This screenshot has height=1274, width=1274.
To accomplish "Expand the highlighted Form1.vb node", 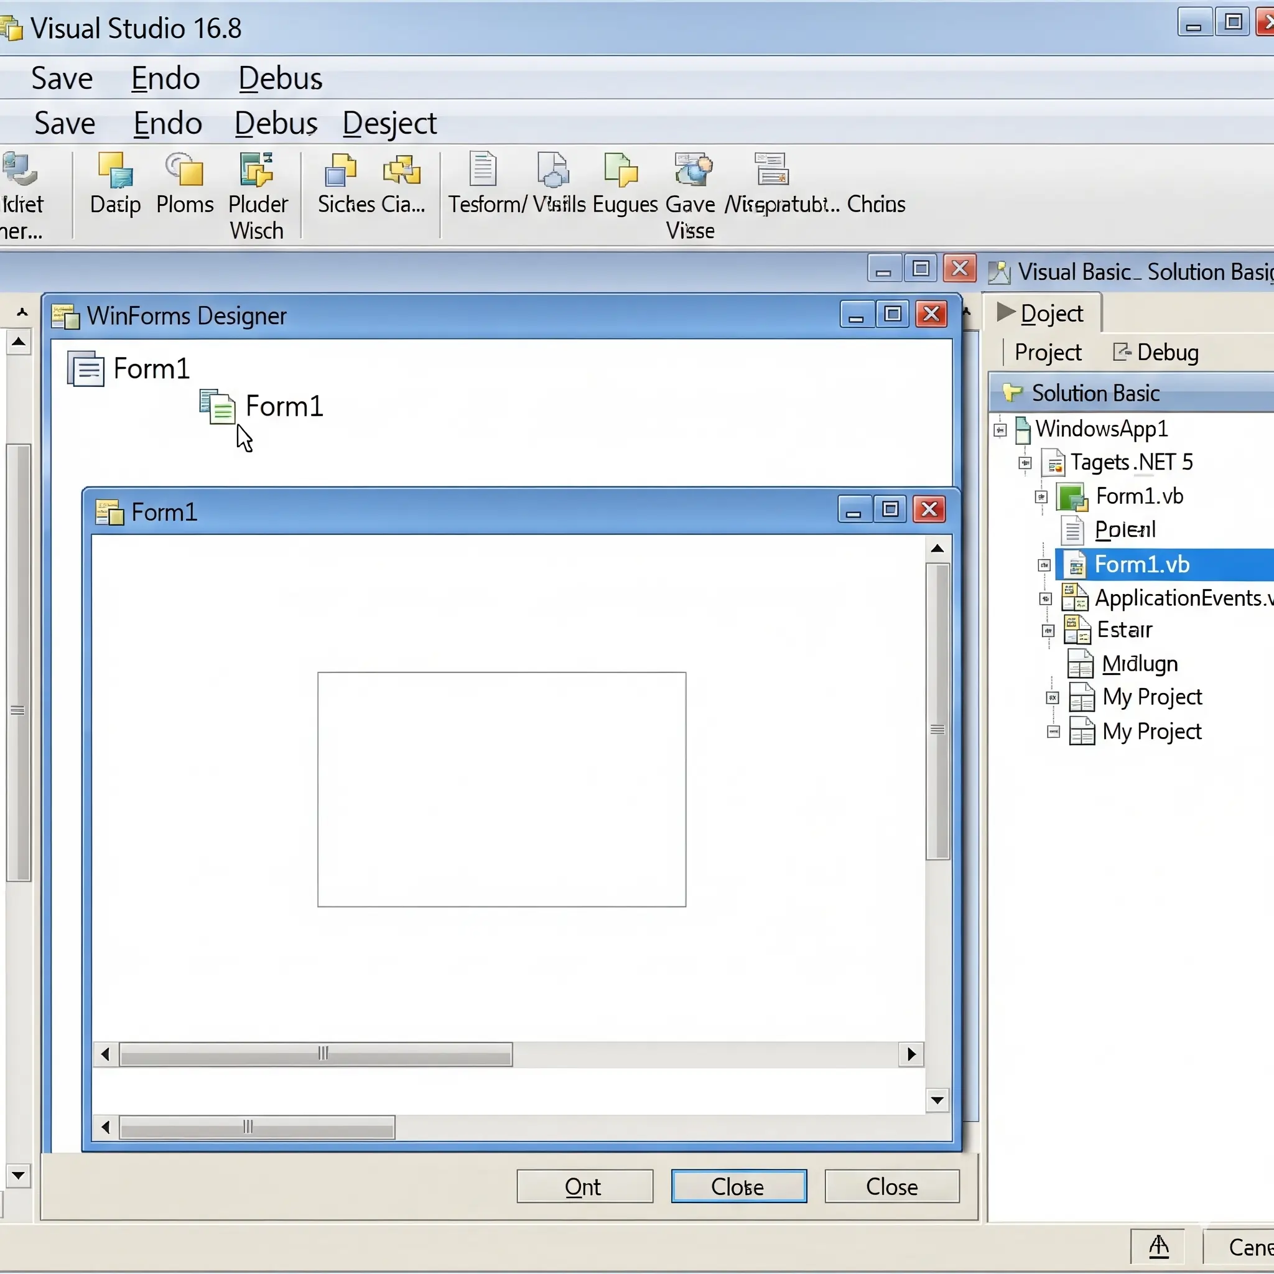I will [x=1044, y=565].
